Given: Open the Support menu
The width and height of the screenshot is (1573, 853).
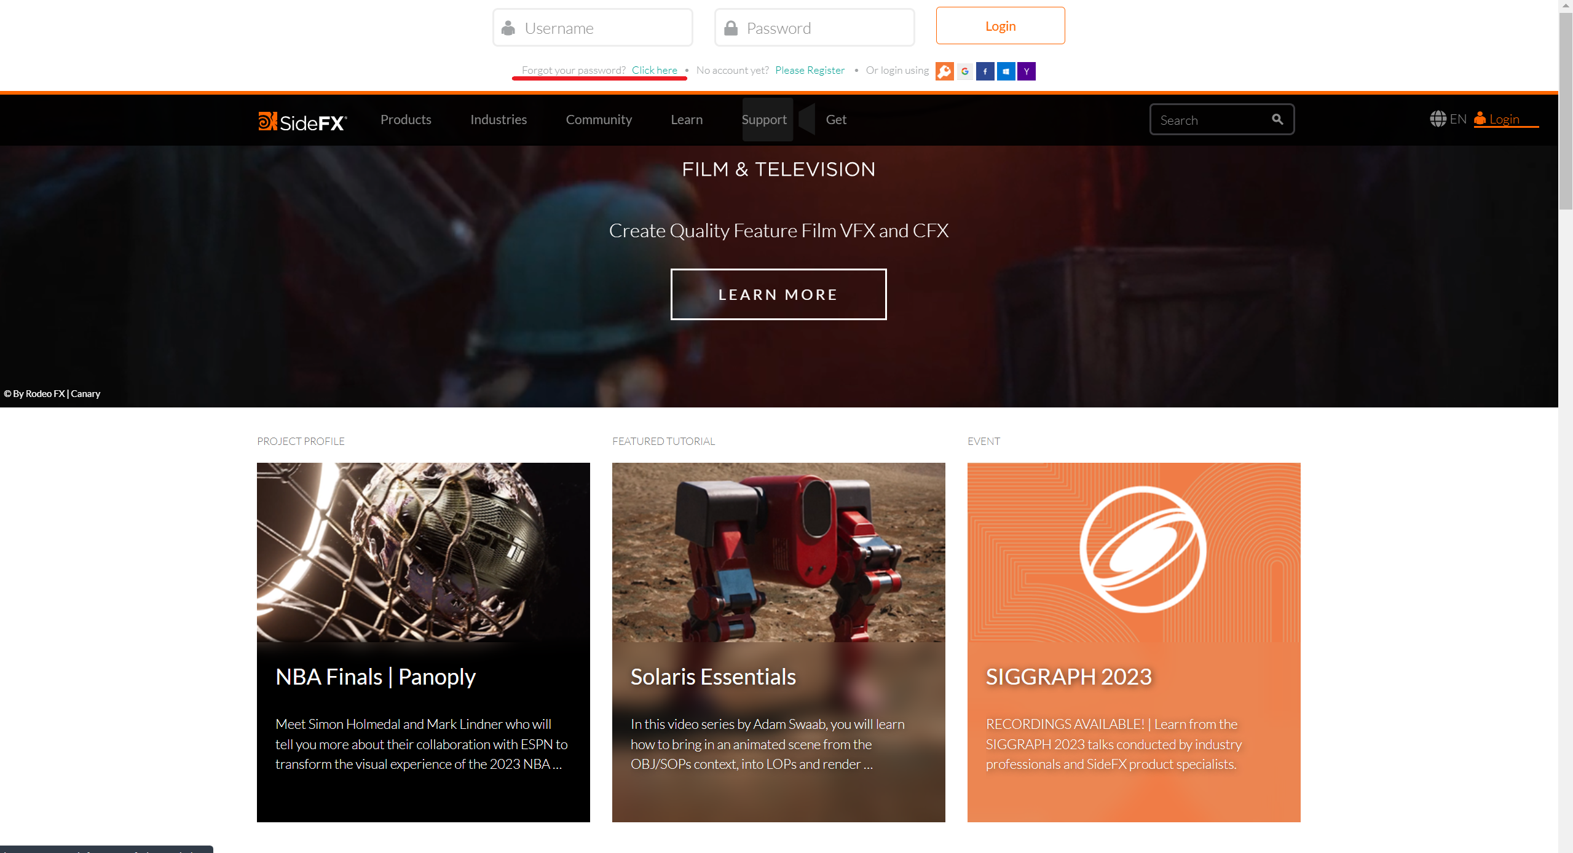Looking at the screenshot, I should pos(764,119).
